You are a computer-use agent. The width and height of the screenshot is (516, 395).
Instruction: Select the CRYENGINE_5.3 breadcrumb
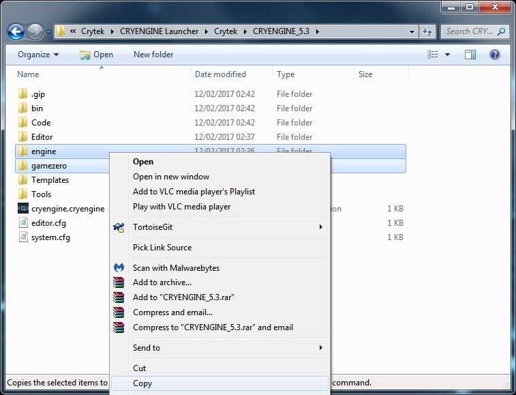[x=281, y=31]
